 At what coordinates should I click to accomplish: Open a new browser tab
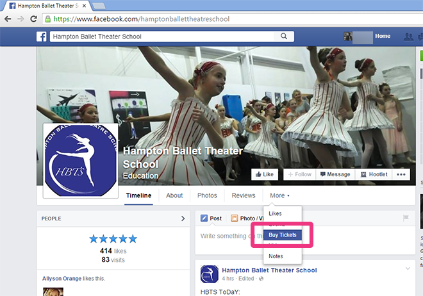pyautogui.click(x=99, y=6)
